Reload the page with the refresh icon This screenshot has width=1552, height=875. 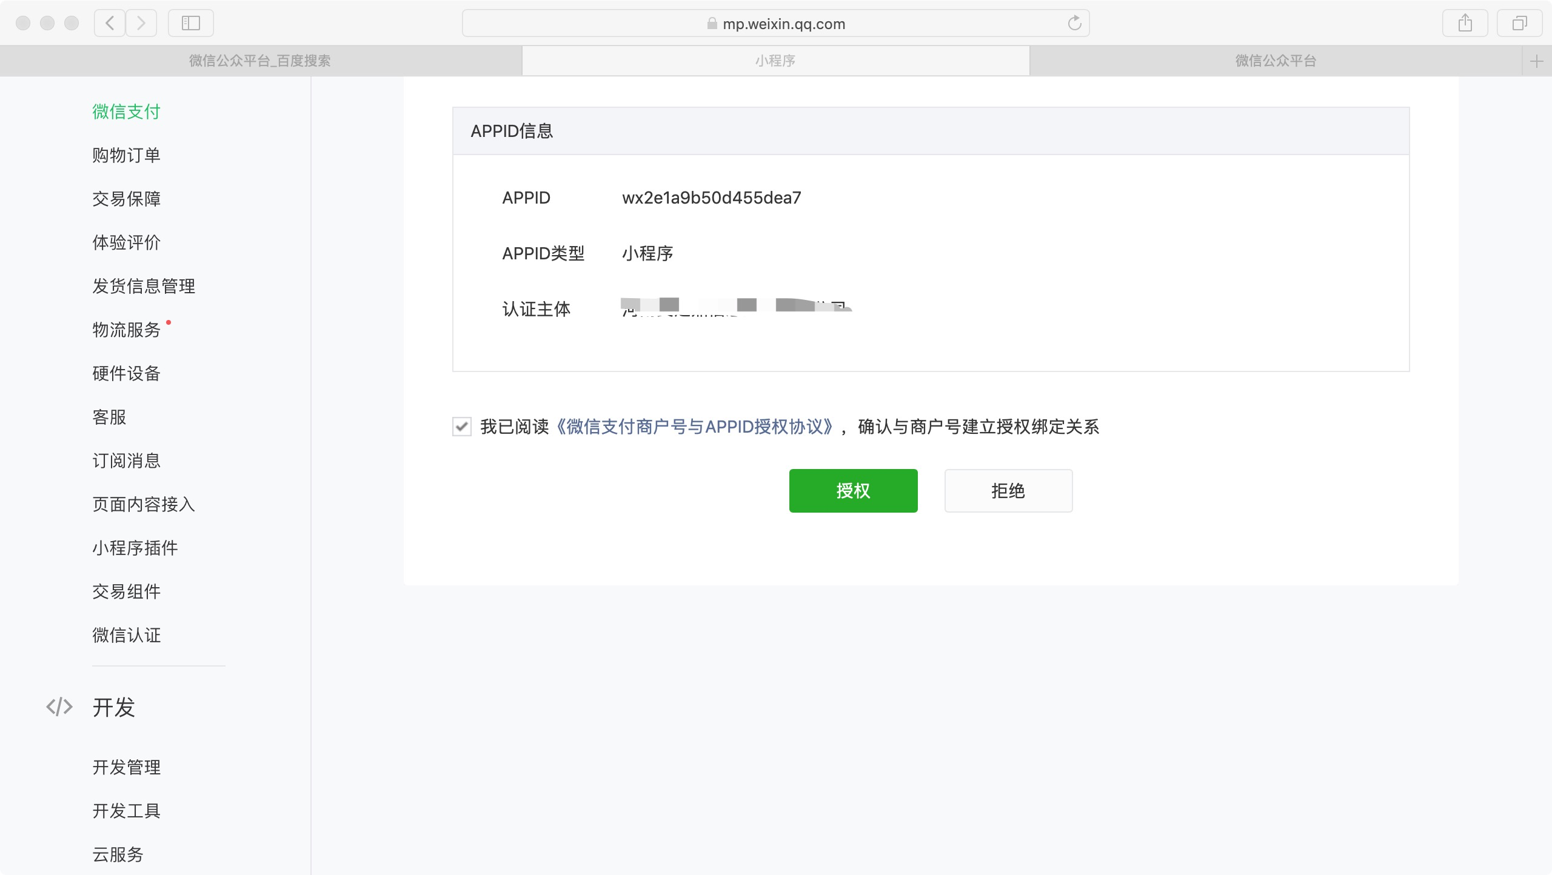(1074, 23)
